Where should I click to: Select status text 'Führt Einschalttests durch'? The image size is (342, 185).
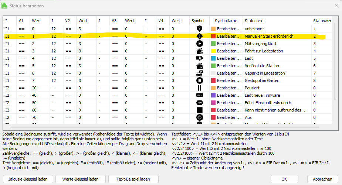tap(268, 103)
